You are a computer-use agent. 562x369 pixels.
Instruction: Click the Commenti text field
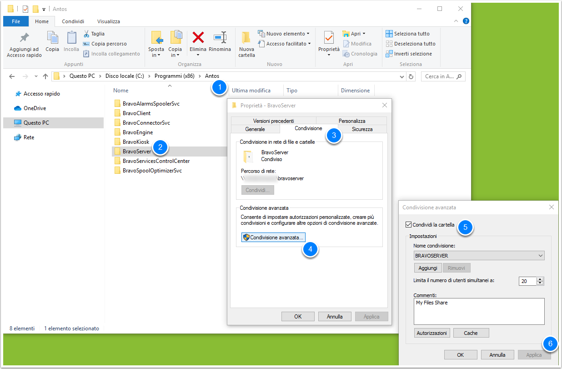coord(479,312)
